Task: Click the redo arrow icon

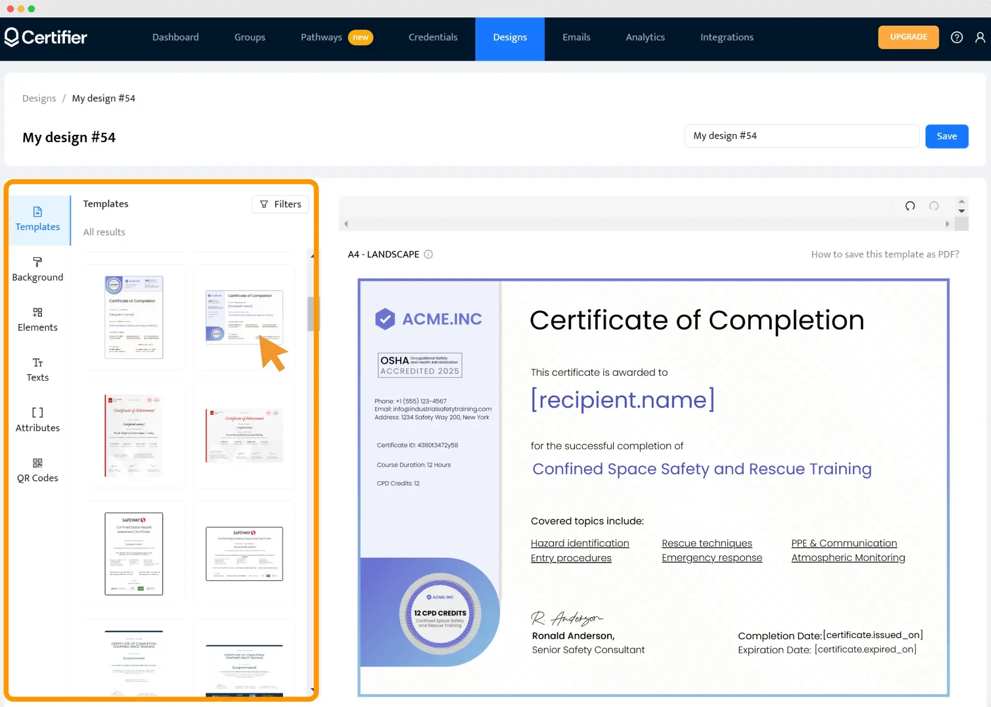Action: point(934,206)
